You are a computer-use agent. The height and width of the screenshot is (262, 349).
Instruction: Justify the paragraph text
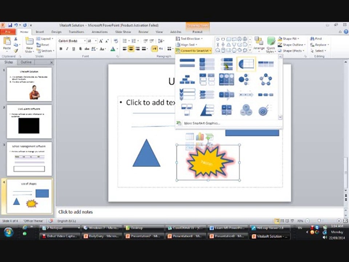[144, 49]
